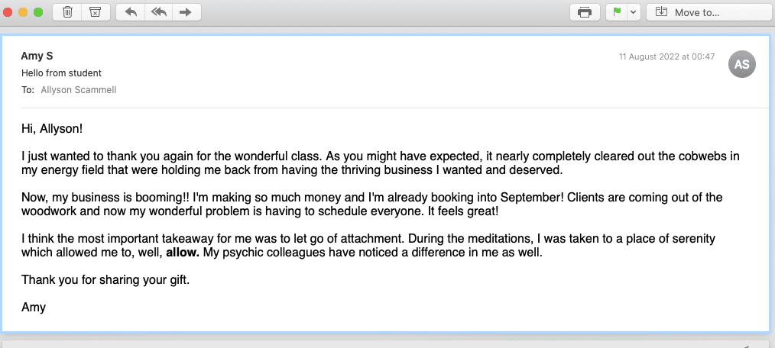Minimize the window with yellow button
775x348 pixels.
point(23,12)
